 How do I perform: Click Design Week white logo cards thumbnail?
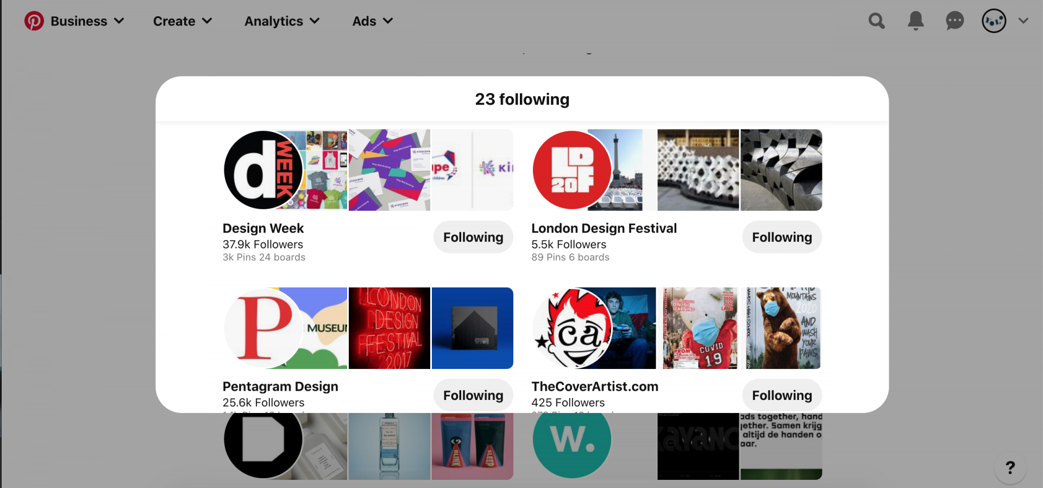tap(473, 170)
